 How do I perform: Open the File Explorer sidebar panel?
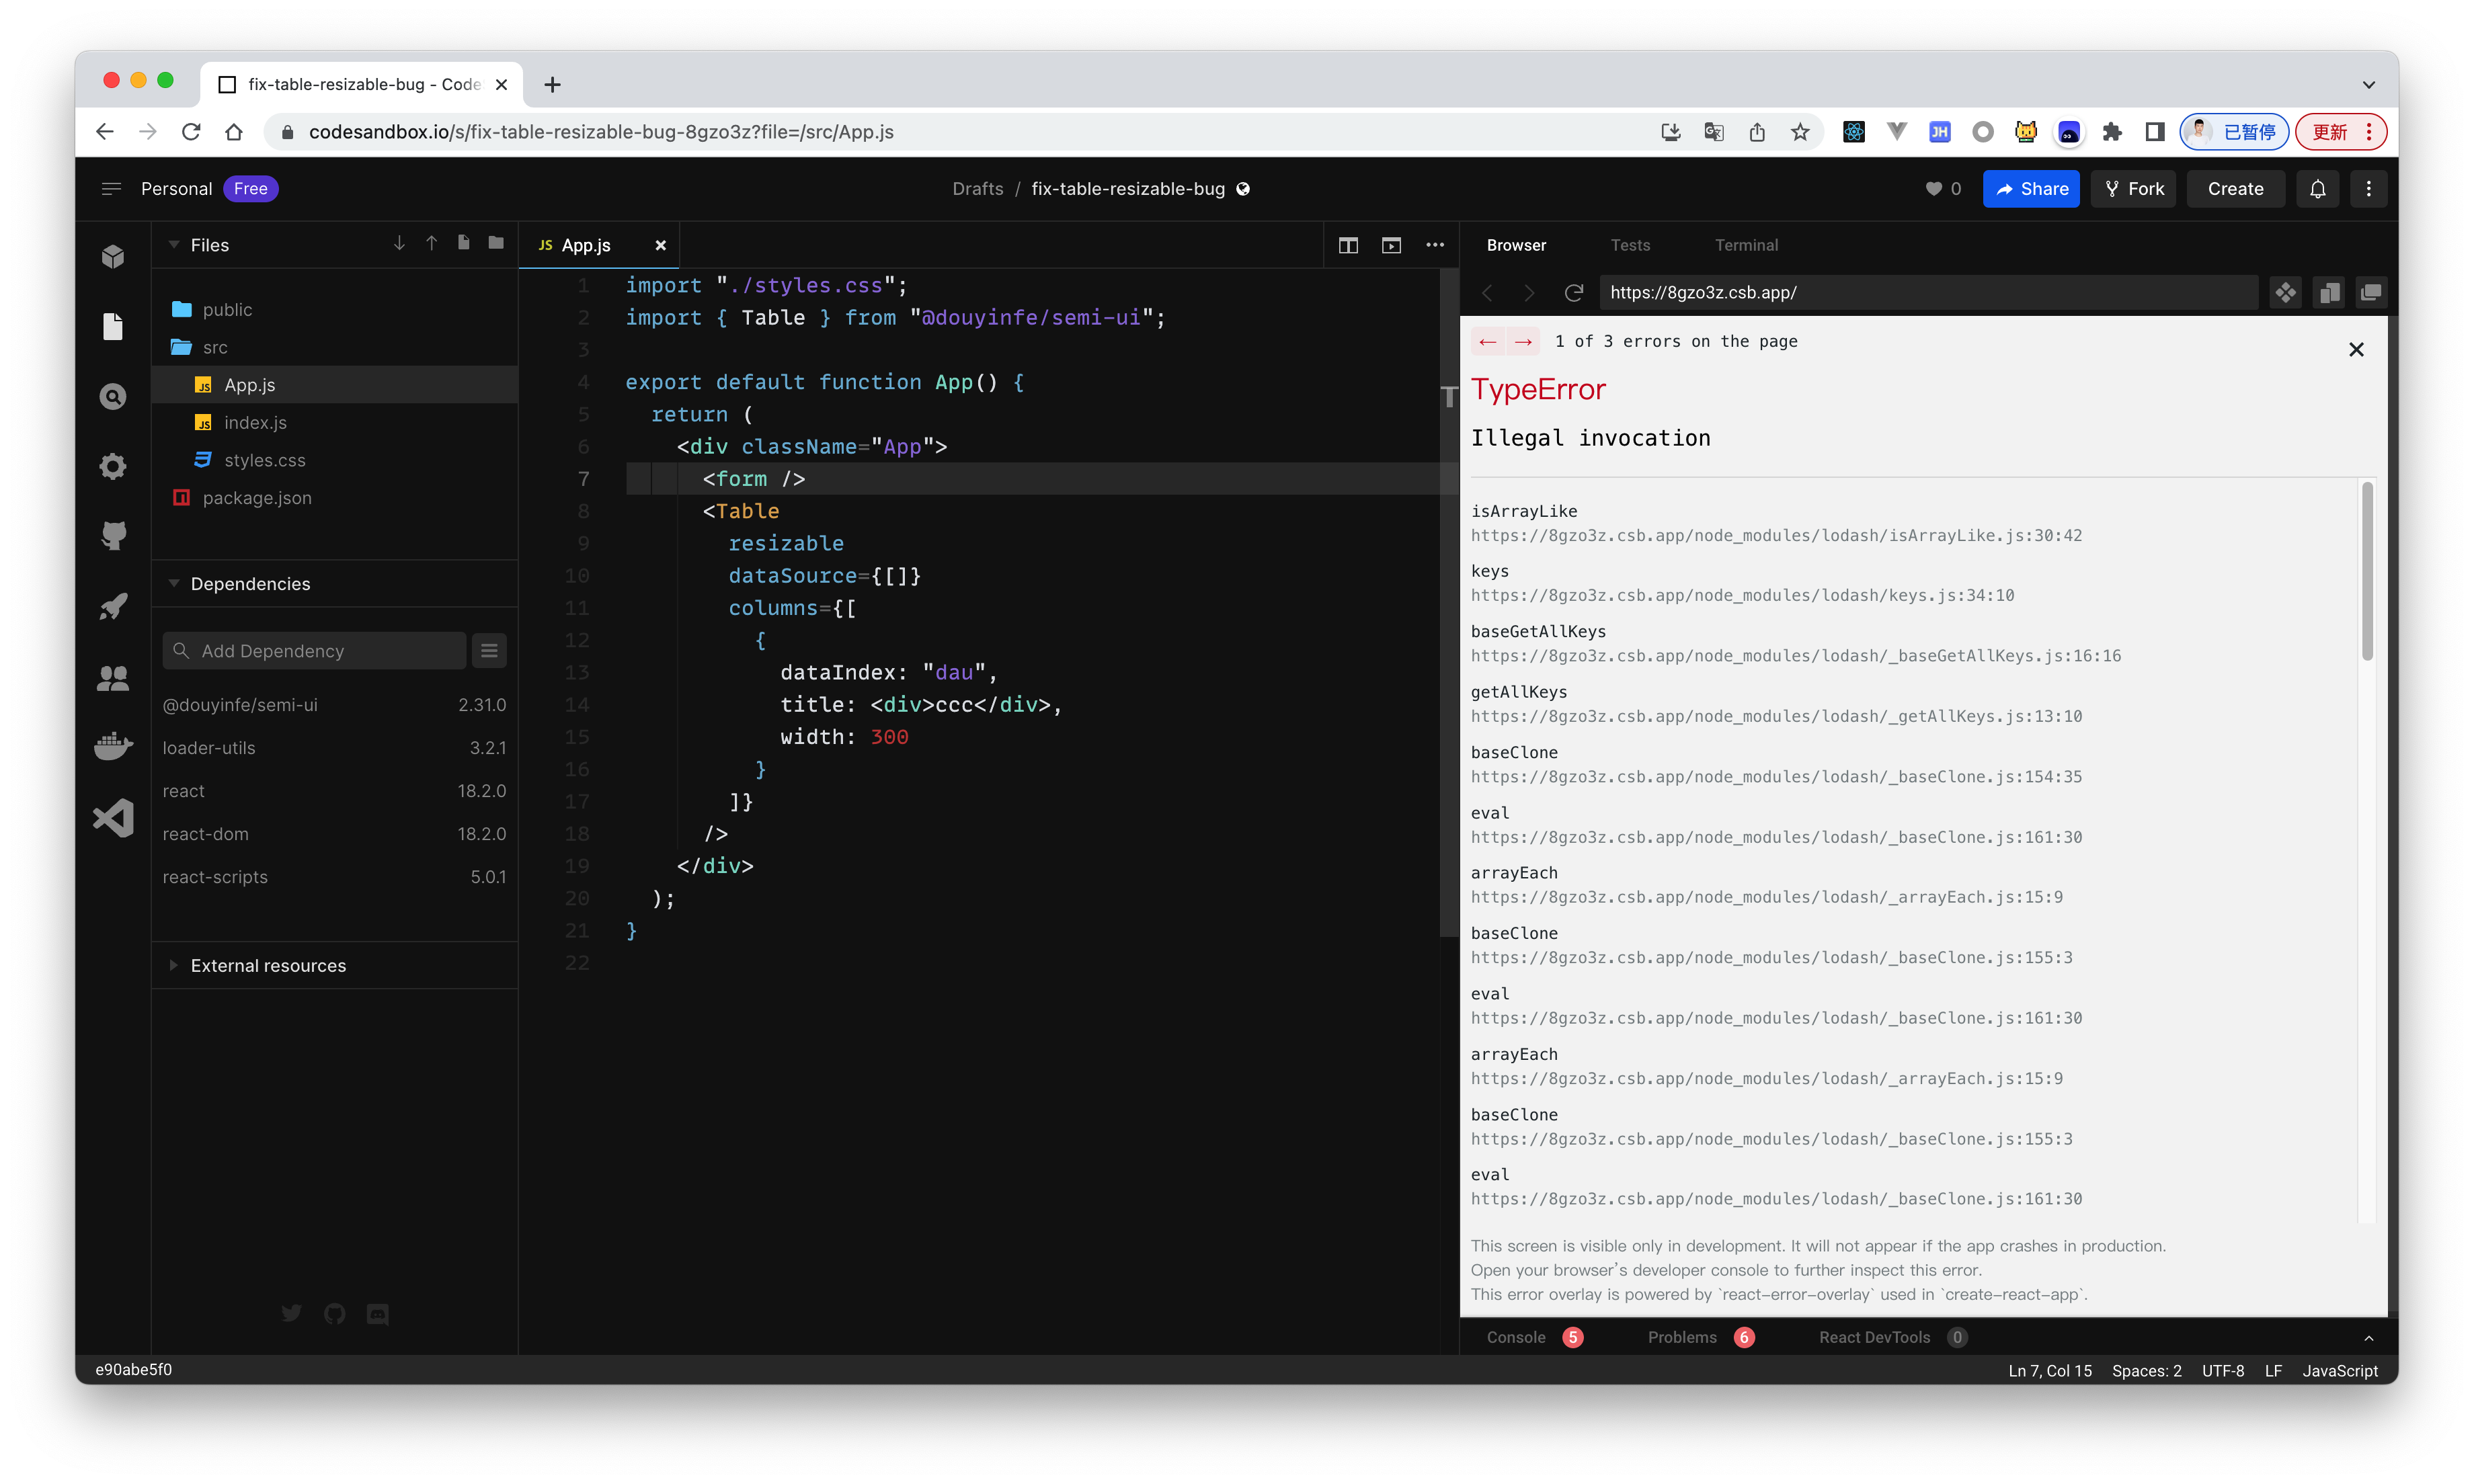coord(113,326)
